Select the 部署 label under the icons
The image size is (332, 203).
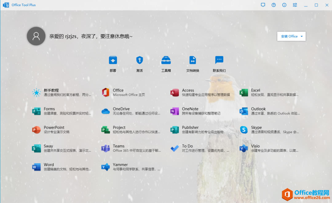[113, 71]
